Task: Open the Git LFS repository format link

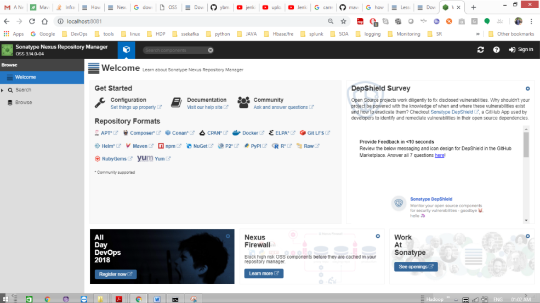Action: point(315,133)
